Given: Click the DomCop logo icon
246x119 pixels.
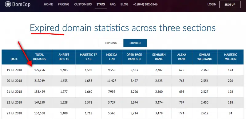Looking at the screenshot, I should coord(8,4).
